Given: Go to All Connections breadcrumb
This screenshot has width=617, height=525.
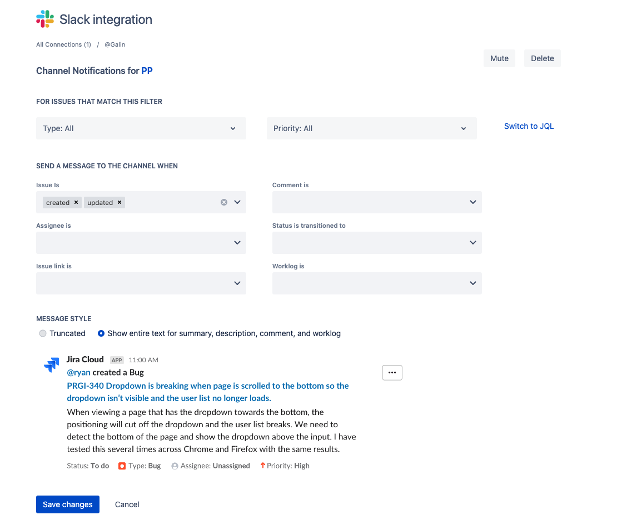Looking at the screenshot, I should [x=63, y=44].
